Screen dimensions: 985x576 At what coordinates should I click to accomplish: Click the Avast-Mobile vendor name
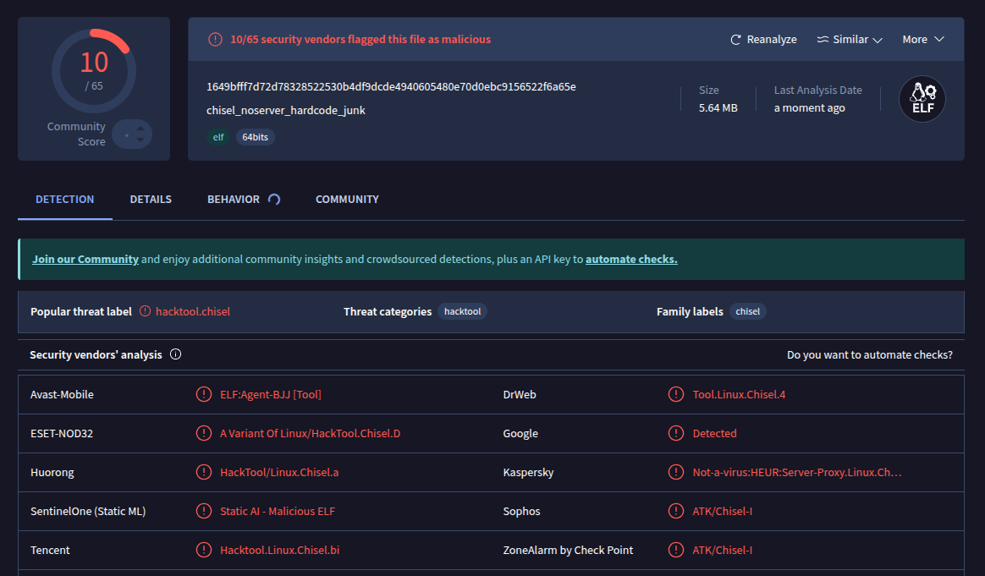[62, 394]
